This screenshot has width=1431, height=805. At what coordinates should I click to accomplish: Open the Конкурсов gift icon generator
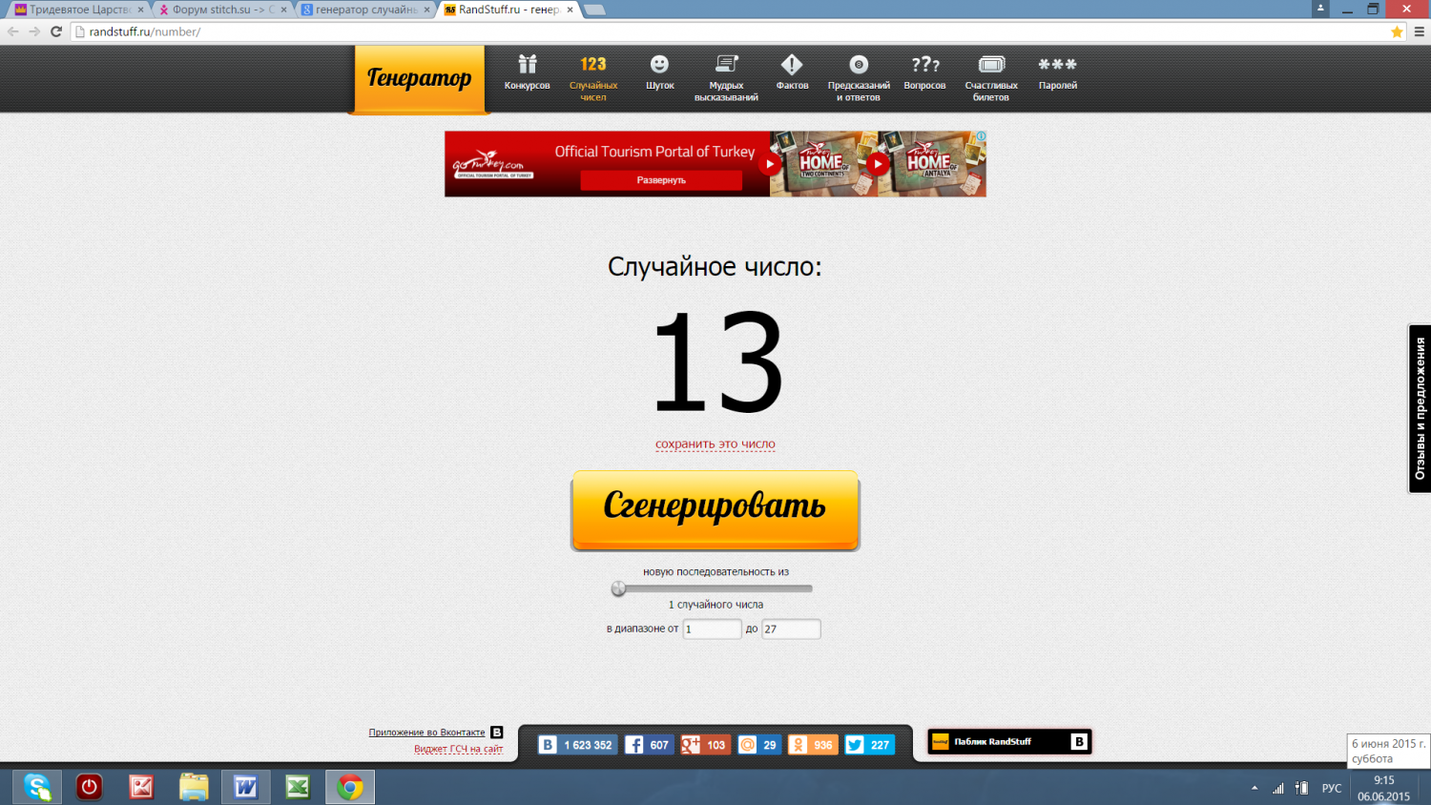pos(527,65)
